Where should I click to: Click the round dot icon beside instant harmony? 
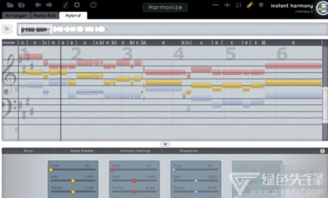(x=261, y=5)
